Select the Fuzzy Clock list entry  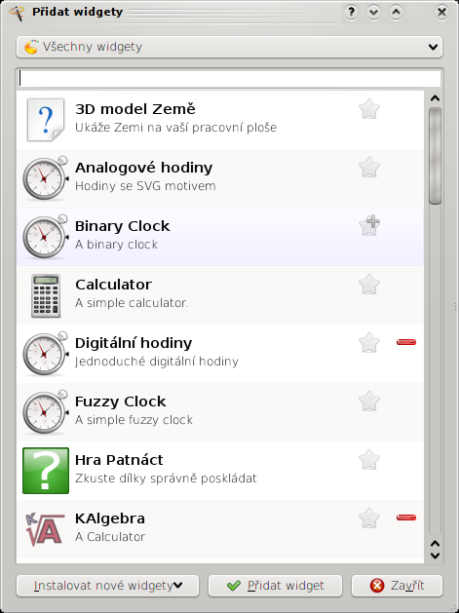(220, 412)
